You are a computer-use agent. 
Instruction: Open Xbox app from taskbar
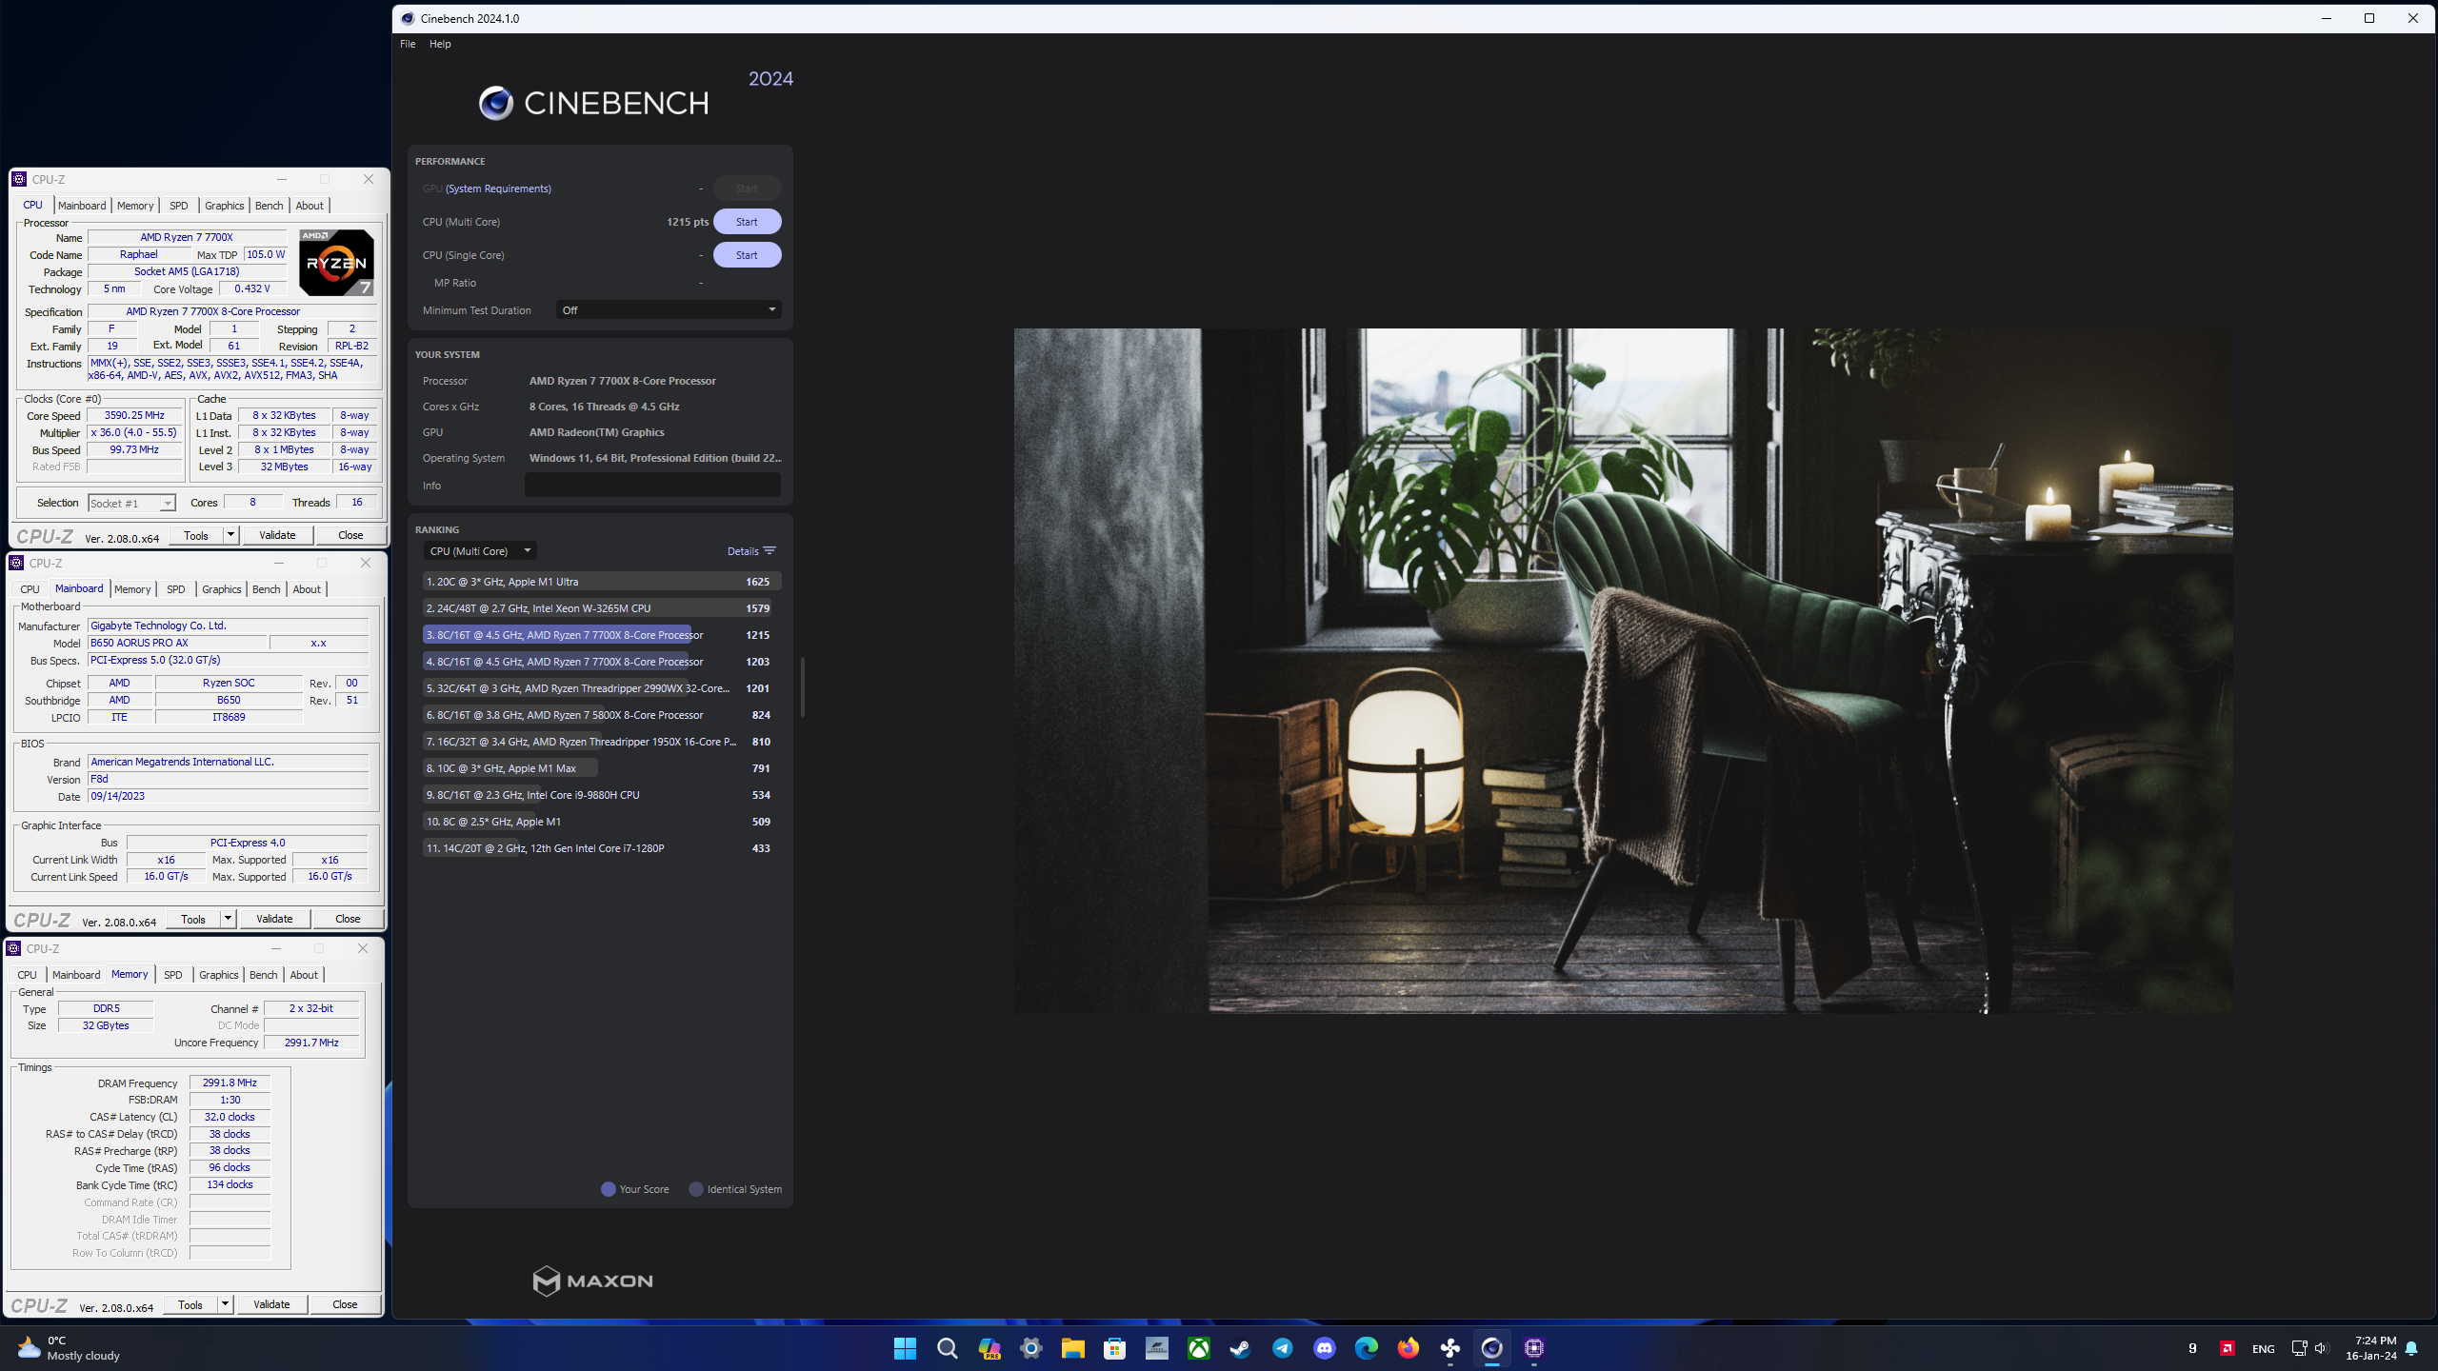[1198, 1348]
